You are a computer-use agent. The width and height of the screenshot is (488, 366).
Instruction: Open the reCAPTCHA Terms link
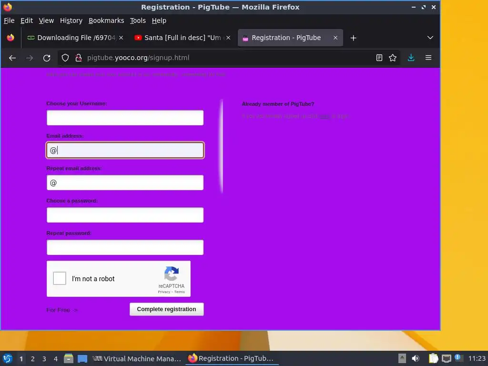180,292
